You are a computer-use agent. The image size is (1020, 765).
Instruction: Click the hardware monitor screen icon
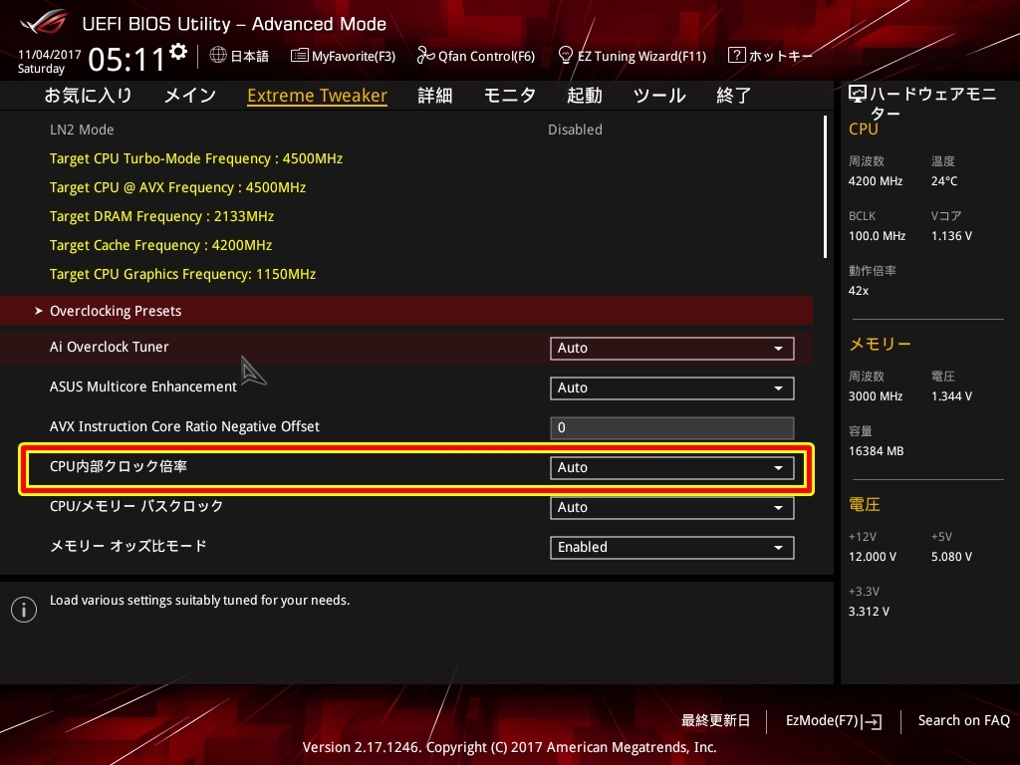858,95
